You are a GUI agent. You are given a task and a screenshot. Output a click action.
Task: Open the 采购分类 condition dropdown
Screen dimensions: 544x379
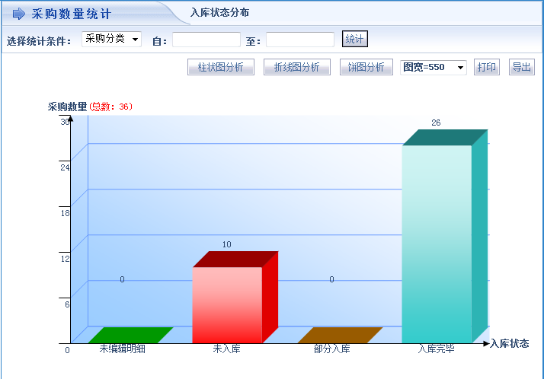[x=111, y=39]
